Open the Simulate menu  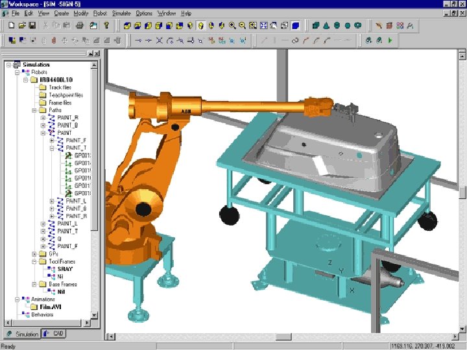[121, 14]
